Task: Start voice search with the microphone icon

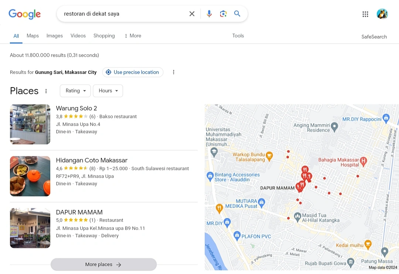Action: point(209,14)
